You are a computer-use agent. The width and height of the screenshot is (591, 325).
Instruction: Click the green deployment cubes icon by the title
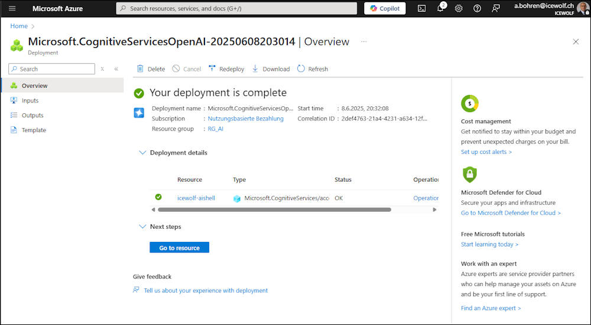[x=17, y=45]
